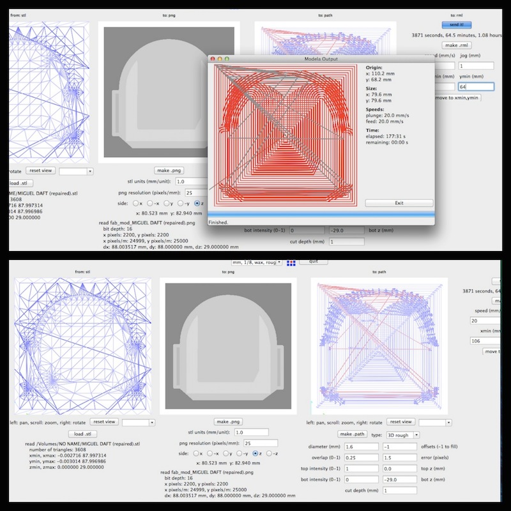Click move to xmin,ymin button

(x=457, y=98)
